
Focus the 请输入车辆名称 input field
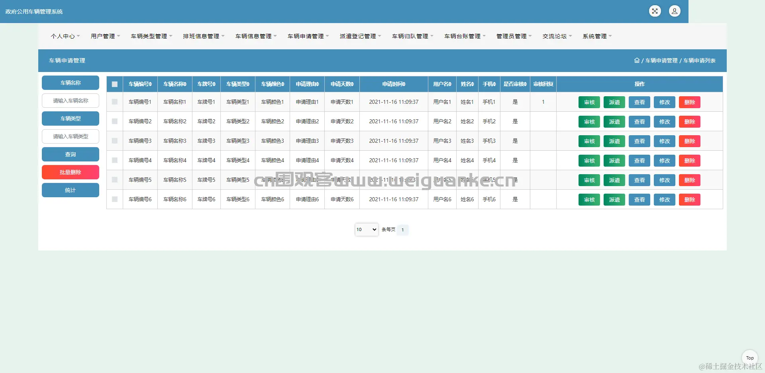71,101
